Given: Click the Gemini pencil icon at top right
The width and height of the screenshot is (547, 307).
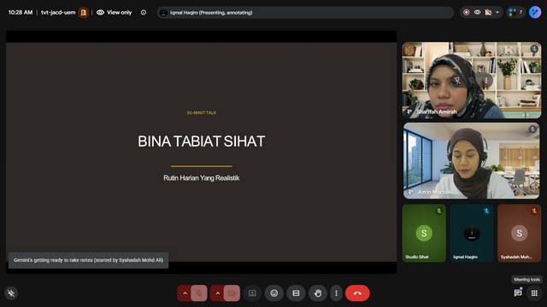Looking at the screenshot, I should [x=535, y=12].
